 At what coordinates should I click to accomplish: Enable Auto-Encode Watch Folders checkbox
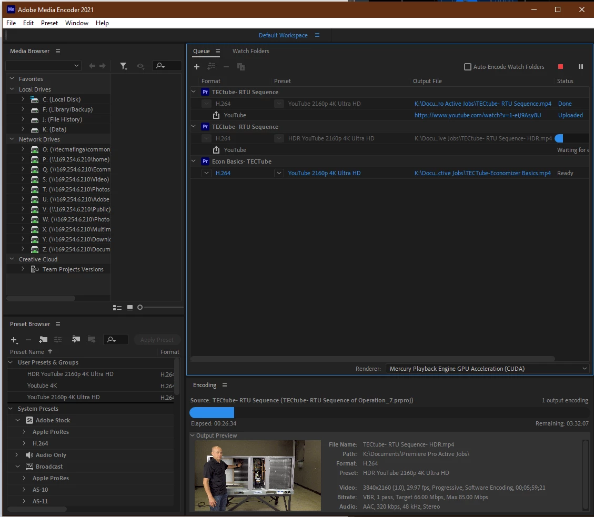468,67
